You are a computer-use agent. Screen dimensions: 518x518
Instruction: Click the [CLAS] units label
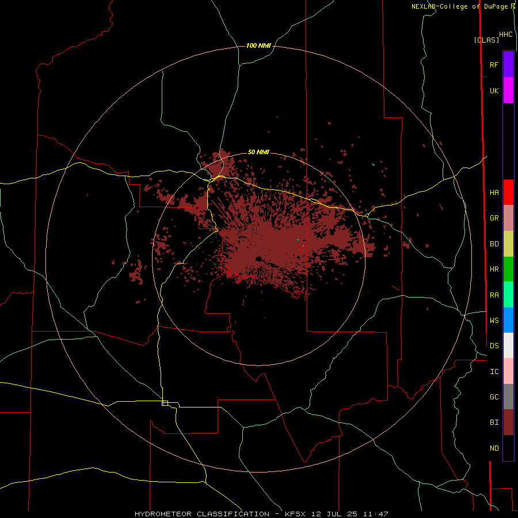click(x=486, y=40)
